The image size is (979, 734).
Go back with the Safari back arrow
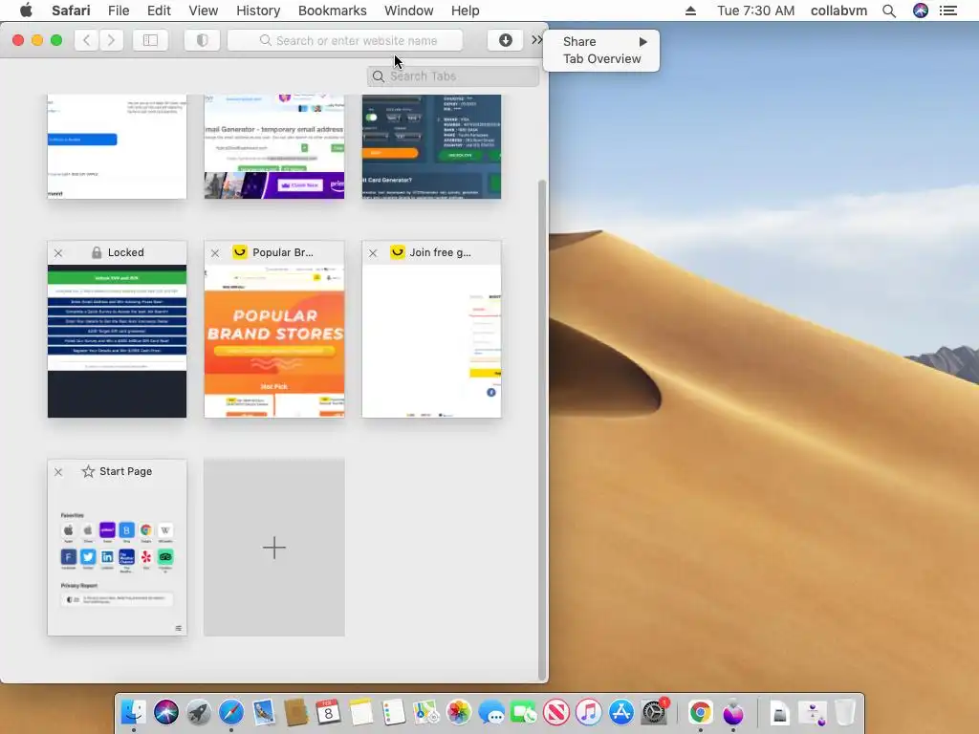coord(87,40)
